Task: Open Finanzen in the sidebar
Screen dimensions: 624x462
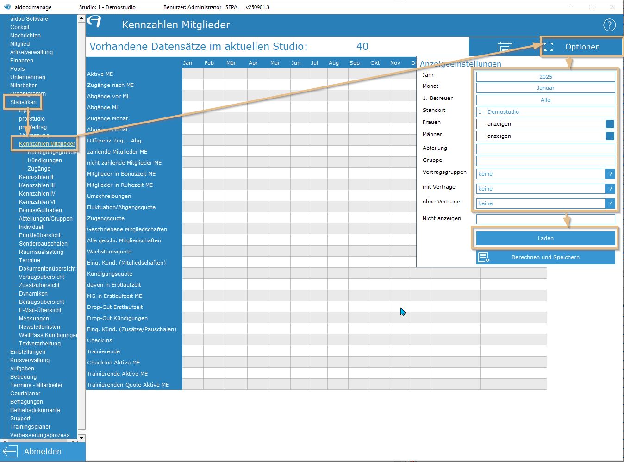Action: [22, 61]
